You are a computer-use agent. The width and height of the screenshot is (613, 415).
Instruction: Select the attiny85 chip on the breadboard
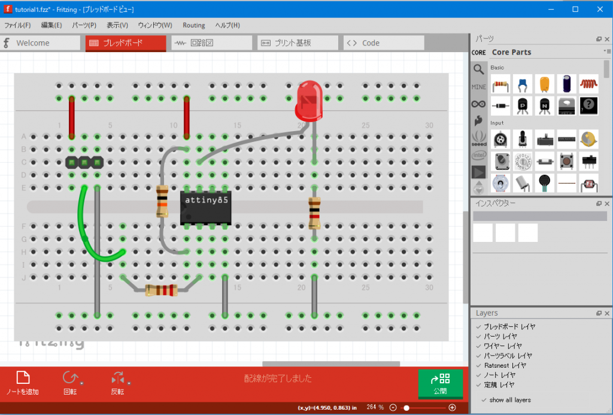click(x=206, y=208)
